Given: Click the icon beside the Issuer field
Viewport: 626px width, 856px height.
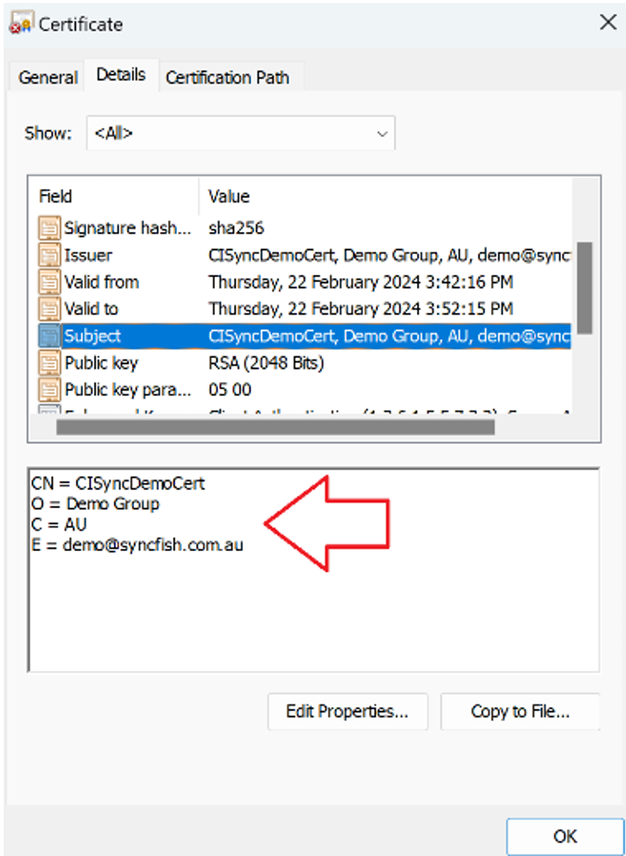Looking at the screenshot, I should coord(49,255).
